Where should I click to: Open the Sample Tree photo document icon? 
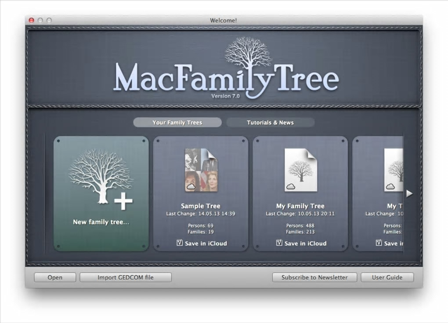click(x=201, y=170)
